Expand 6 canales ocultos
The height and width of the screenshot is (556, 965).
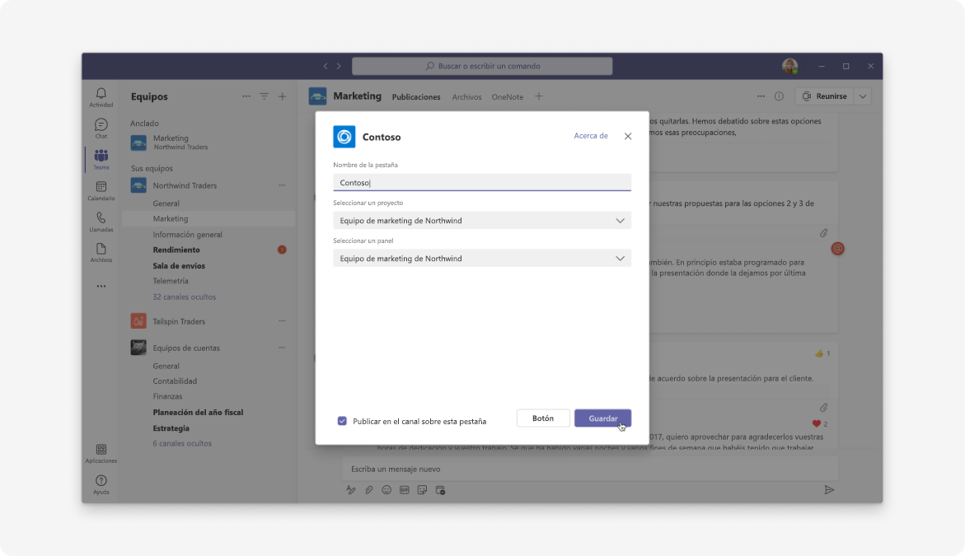182,443
